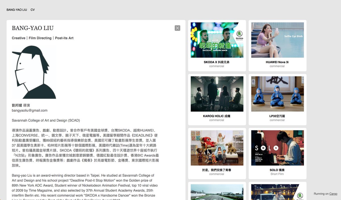The height and width of the screenshot is (200, 341).
Task: Click 'commercial' label under HUAWEI Nova 3i
Action: tap(277, 66)
